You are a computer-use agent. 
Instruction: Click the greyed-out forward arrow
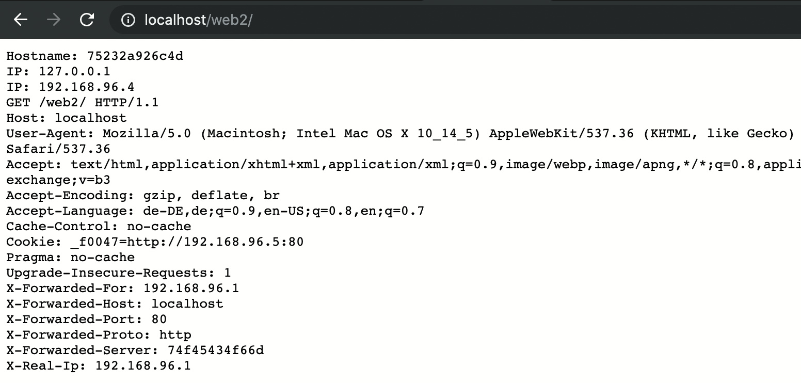pyautogui.click(x=53, y=20)
